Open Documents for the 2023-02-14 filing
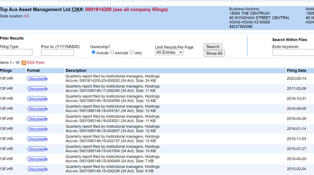 click(37, 79)
